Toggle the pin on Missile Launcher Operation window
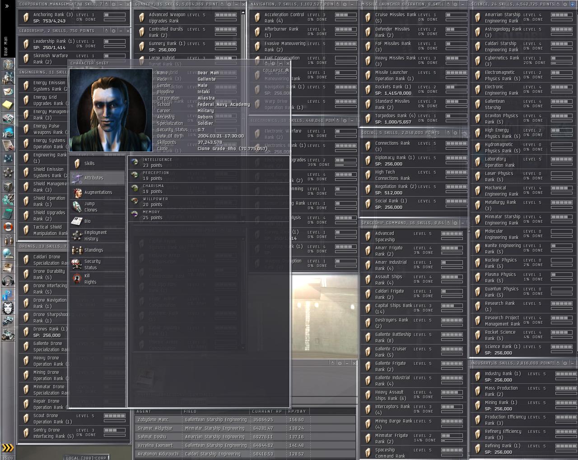This screenshot has height=460, width=578. [x=447, y=4]
